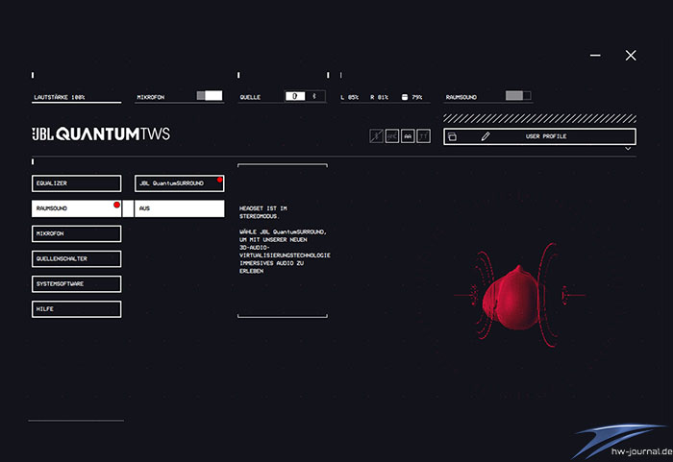Minimize the JBL QuantumENGINE window
673x462 pixels.
(595, 56)
